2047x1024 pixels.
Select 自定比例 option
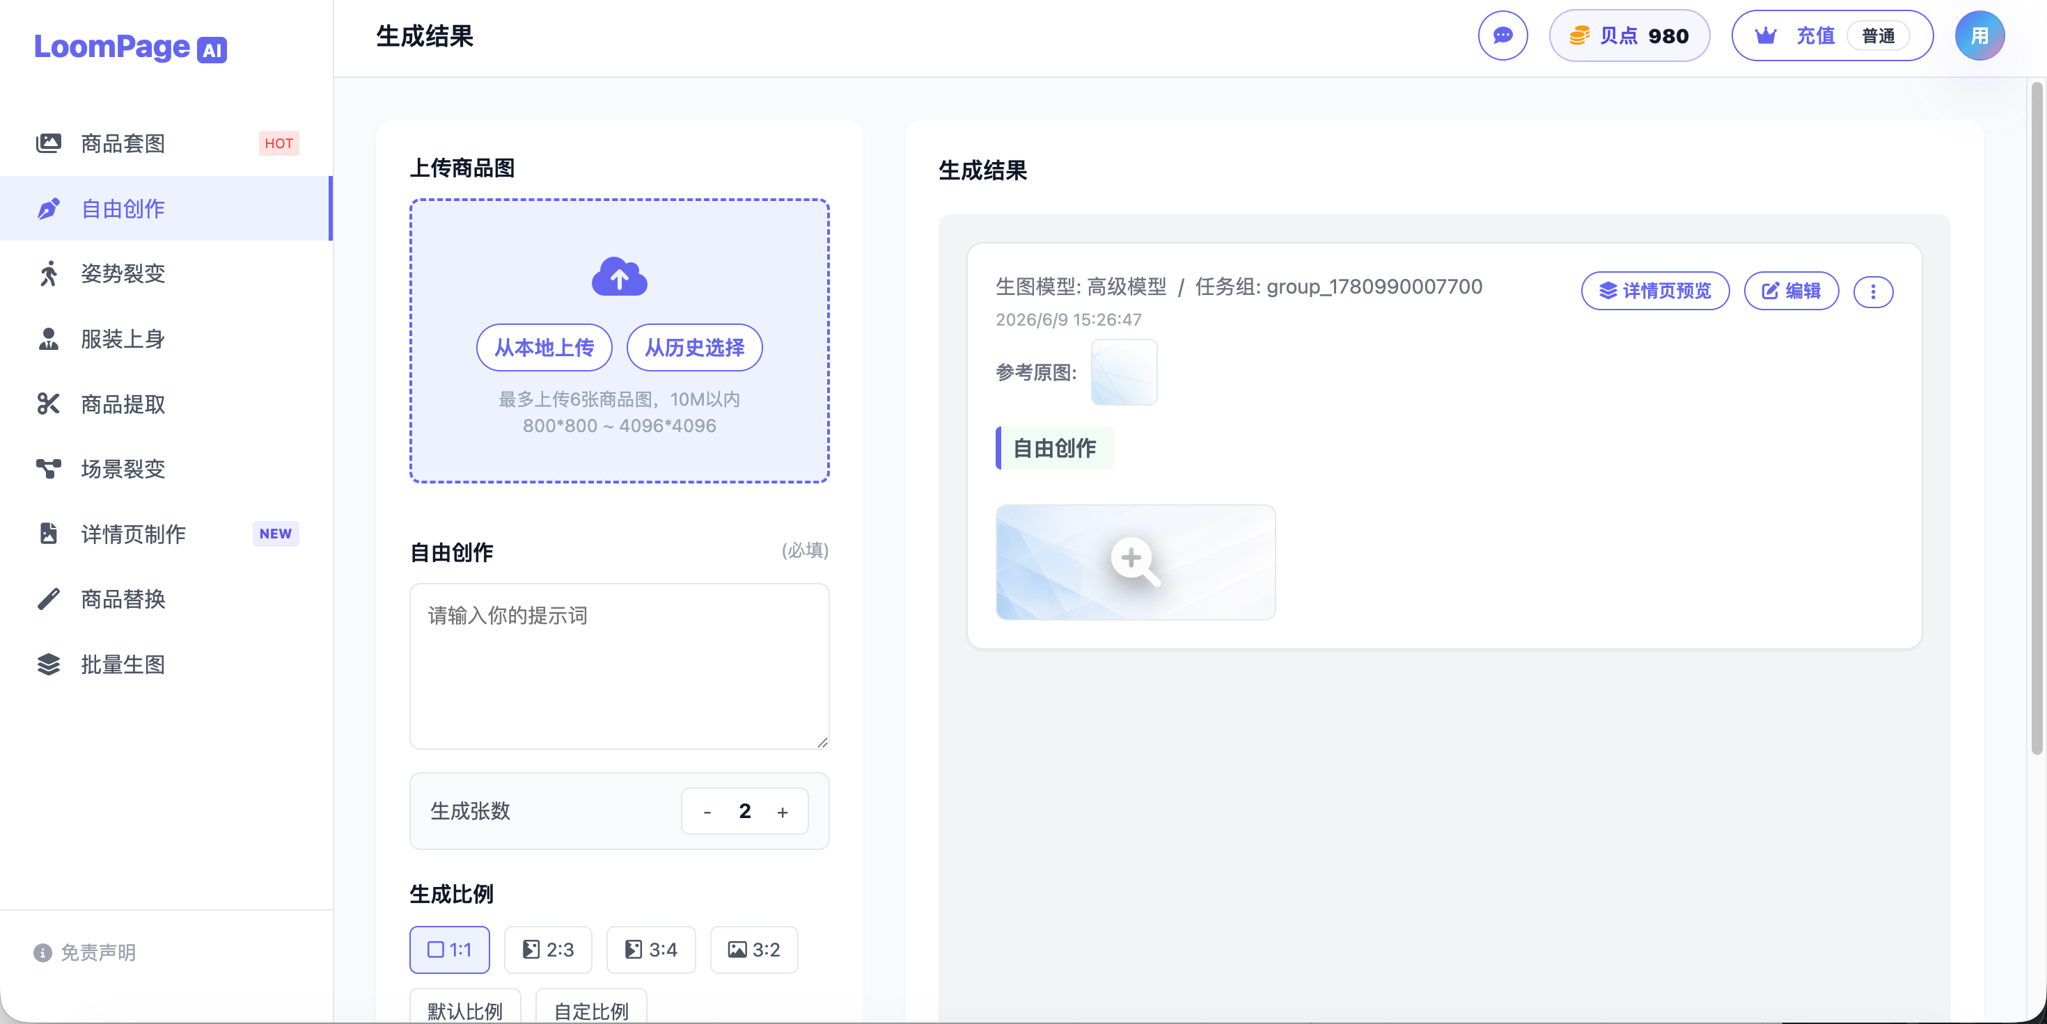pyautogui.click(x=591, y=1007)
